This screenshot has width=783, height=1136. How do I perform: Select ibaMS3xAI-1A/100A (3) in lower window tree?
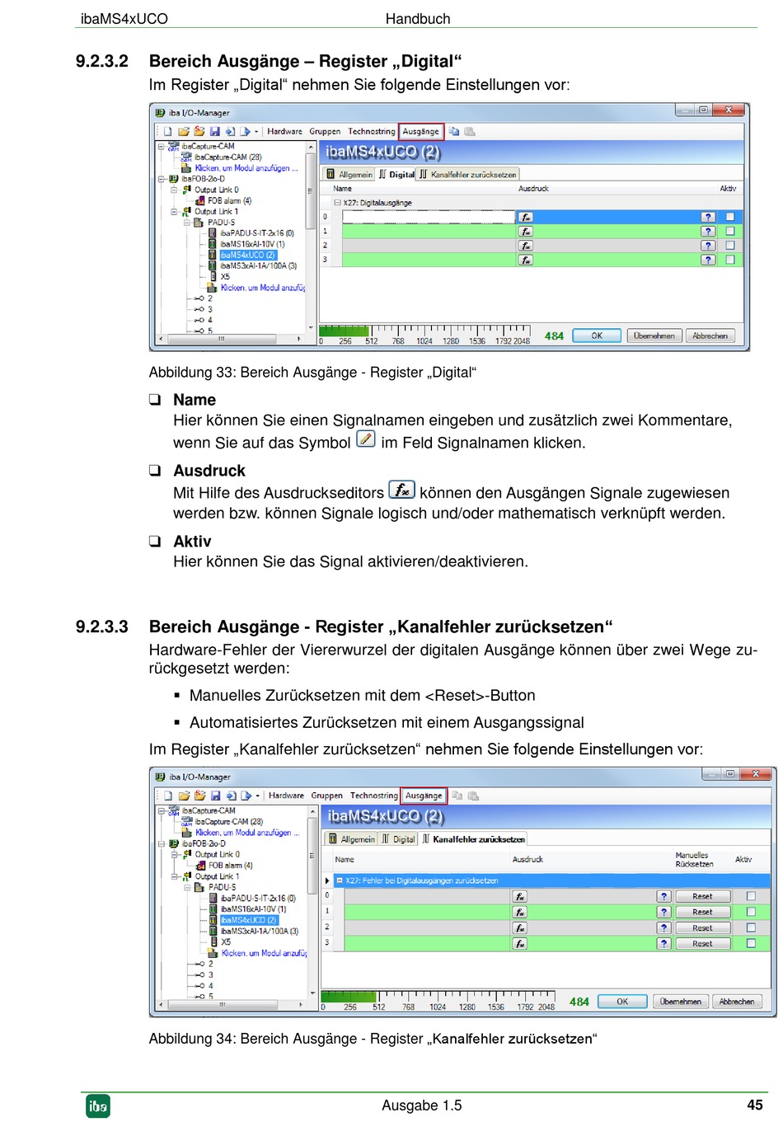tap(260, 932)
